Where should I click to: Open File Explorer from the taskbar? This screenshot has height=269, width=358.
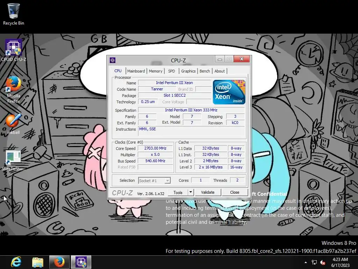38,262
